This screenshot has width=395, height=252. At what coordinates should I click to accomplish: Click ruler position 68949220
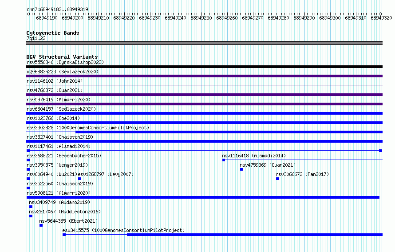point(124,18)
